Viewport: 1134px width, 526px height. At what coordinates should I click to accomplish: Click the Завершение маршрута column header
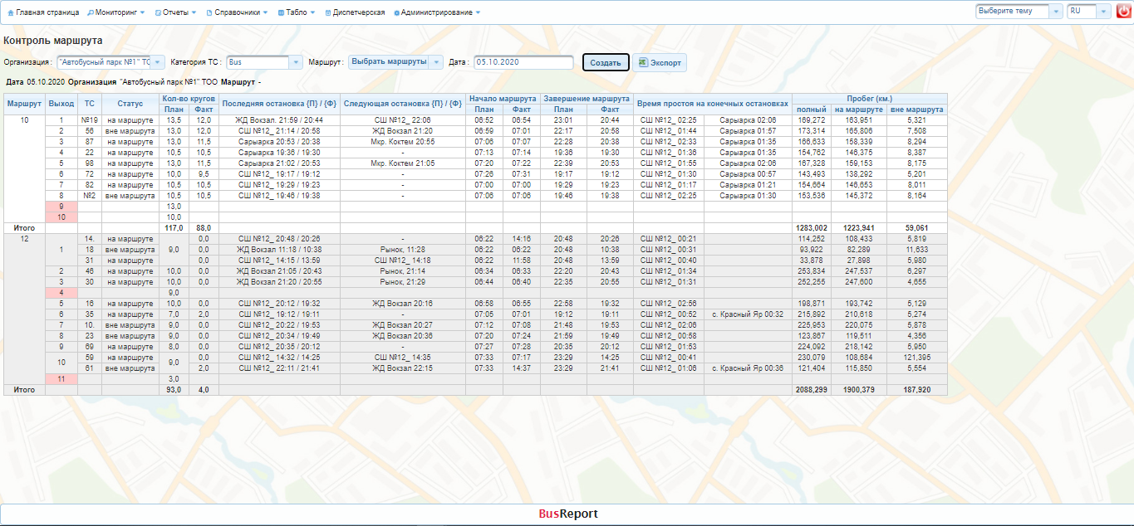point(587,99)
